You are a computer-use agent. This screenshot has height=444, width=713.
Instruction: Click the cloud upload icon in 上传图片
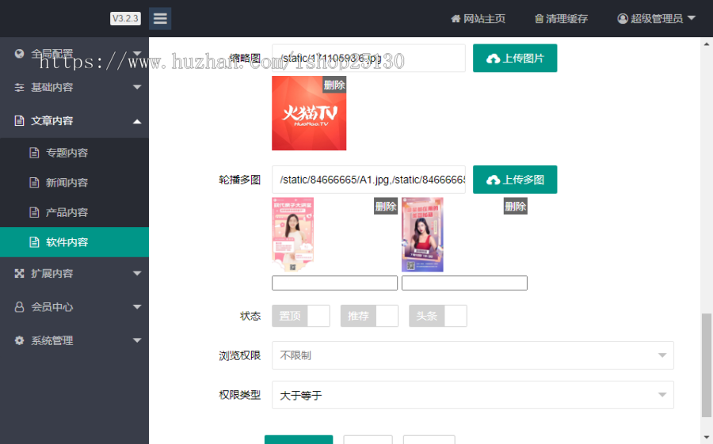click(x=493, y=59)
